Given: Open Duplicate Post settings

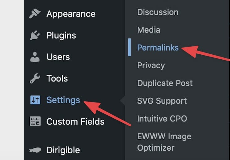Looking at the screenshot, I should pos(165,83).
